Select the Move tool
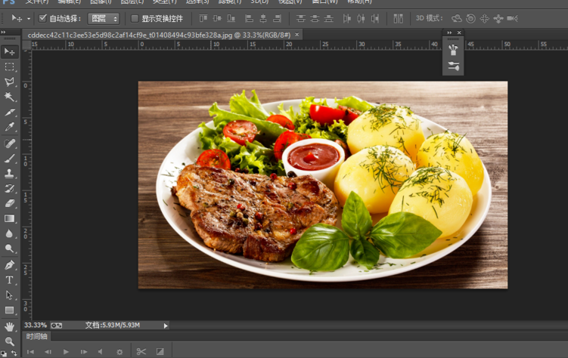Viewport: 568px width, 358px height. (10, 51)
